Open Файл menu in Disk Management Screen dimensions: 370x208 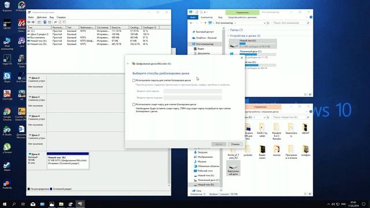(x=31, y=17)
